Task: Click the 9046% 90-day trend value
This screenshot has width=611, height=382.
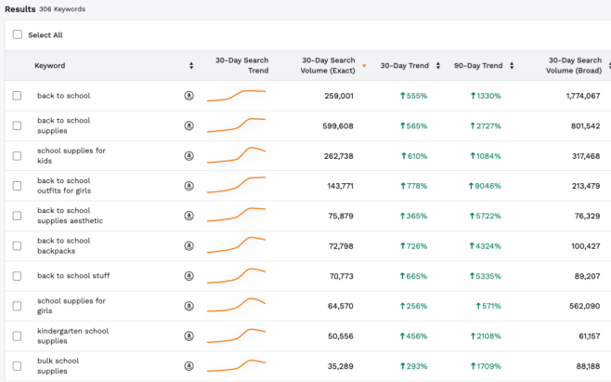Action: click(x=486, y=186)
